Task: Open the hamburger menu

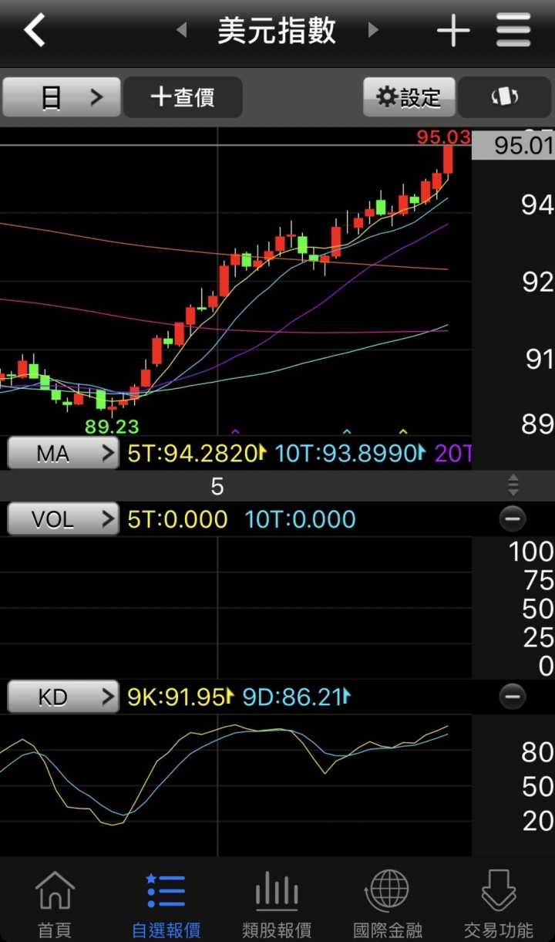Action: (x=513, y=31)
